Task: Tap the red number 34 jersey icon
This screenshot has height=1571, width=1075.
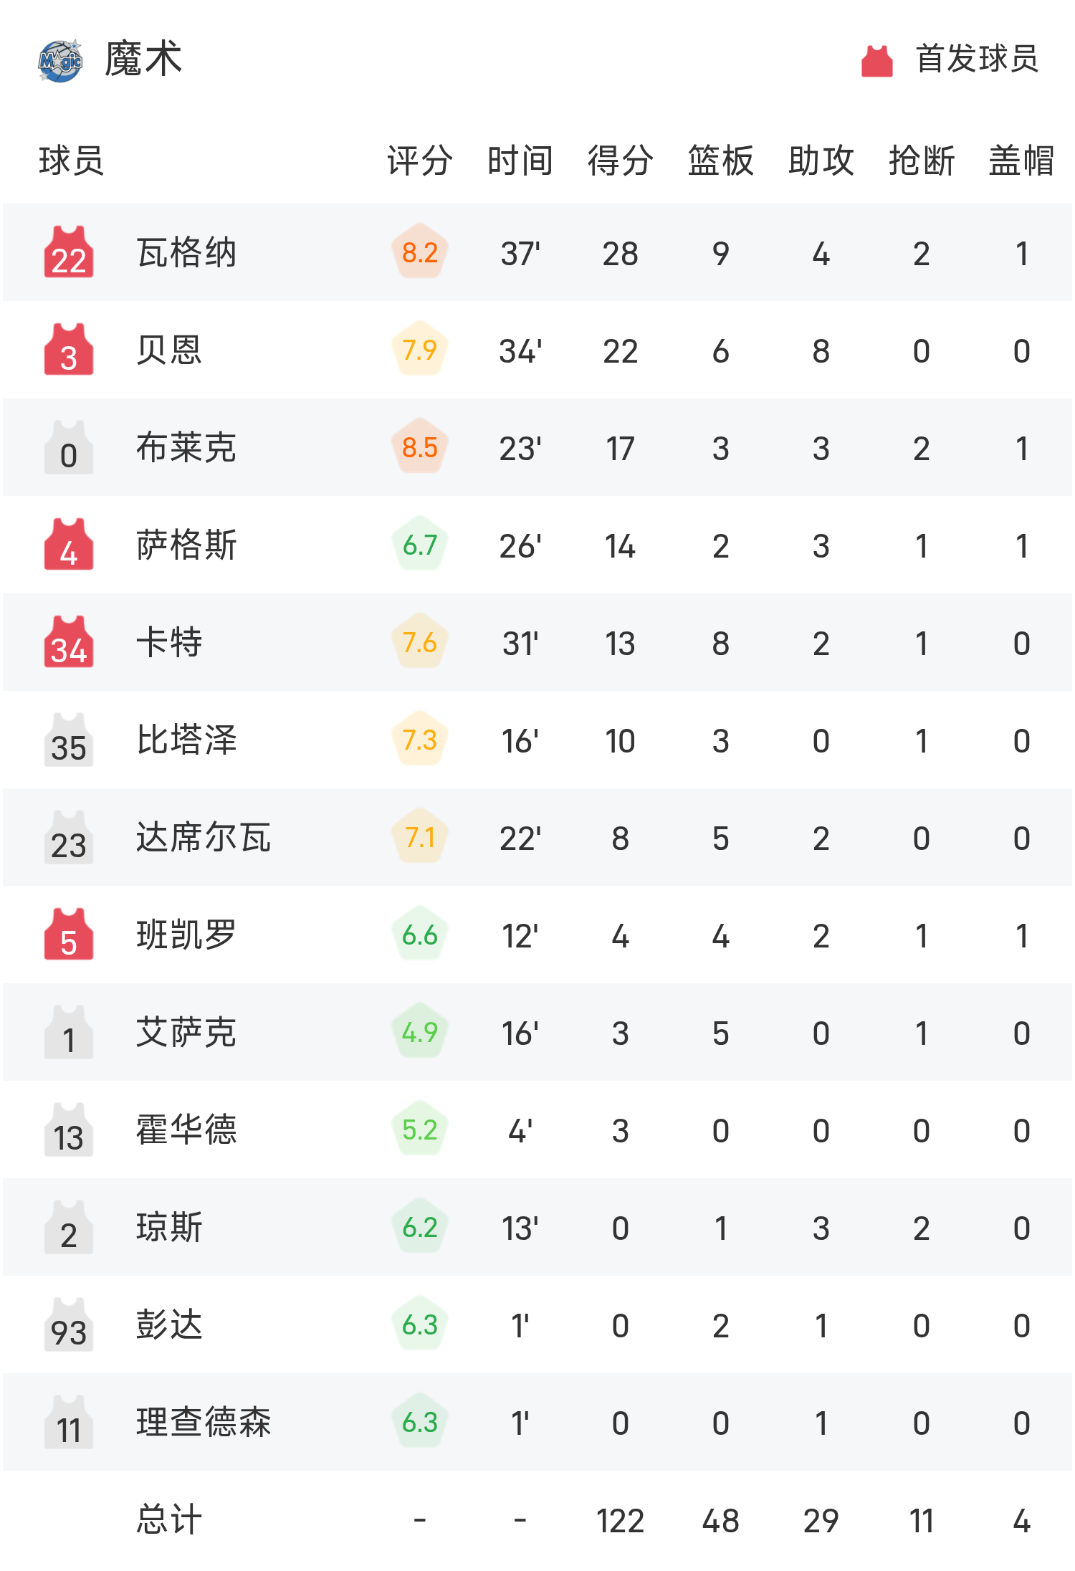Action: [x=69, y=642]
